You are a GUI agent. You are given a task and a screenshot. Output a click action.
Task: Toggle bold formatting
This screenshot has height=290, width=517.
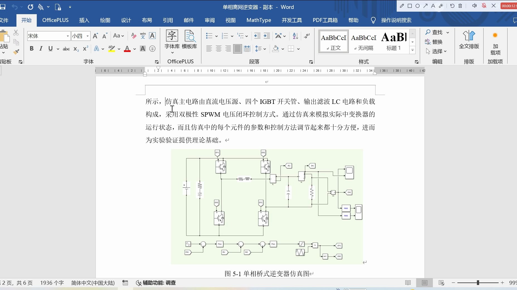tap(31, 49)
